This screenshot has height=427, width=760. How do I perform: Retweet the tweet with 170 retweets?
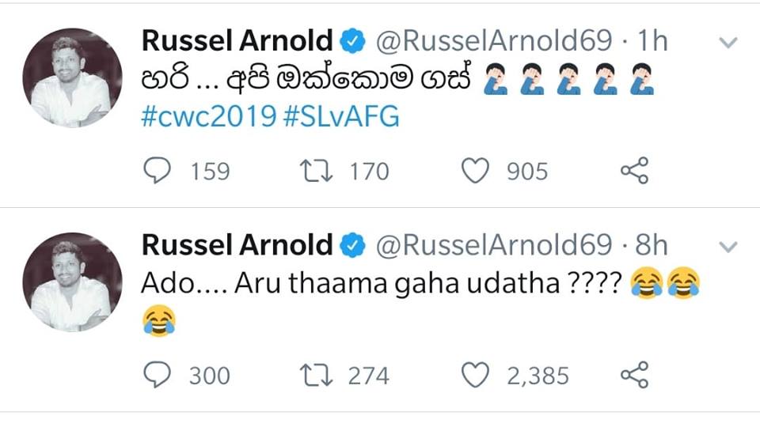point(316,171)
